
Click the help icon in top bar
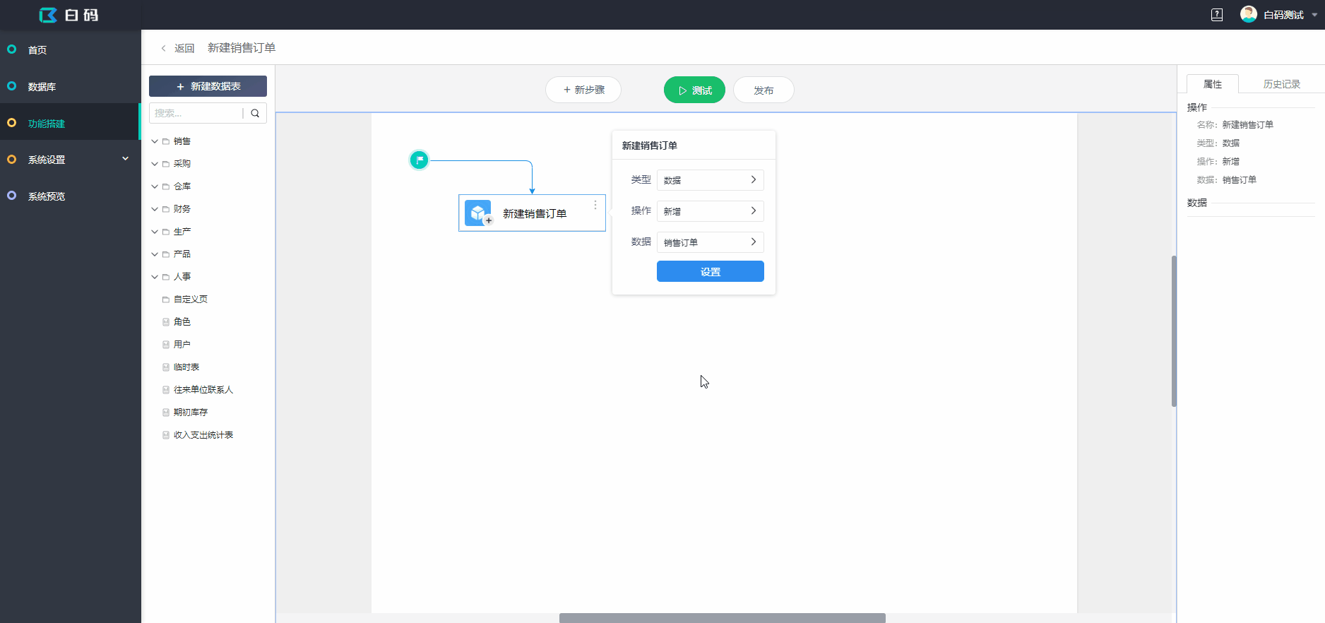[x=1217, y=15]
